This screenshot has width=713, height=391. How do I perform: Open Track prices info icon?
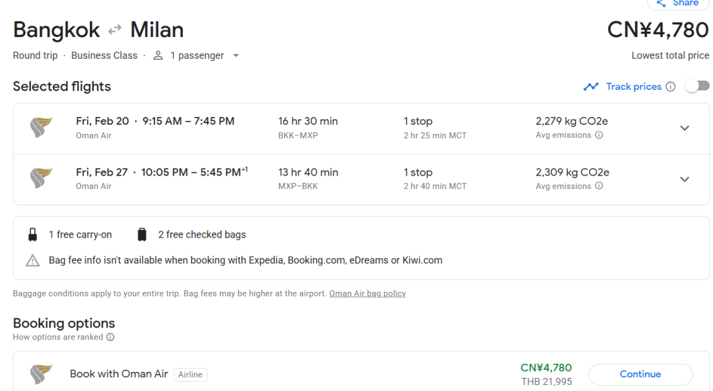(671, 87)
